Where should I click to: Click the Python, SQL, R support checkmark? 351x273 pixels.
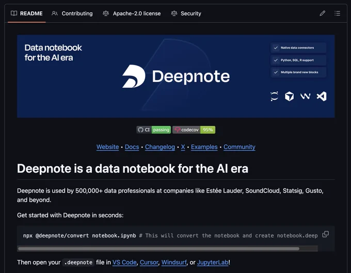point(276,60)
